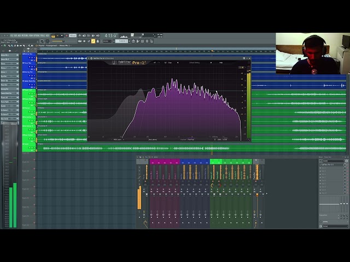Turn the Piano Left mixer pan knob

pos(212,186)
